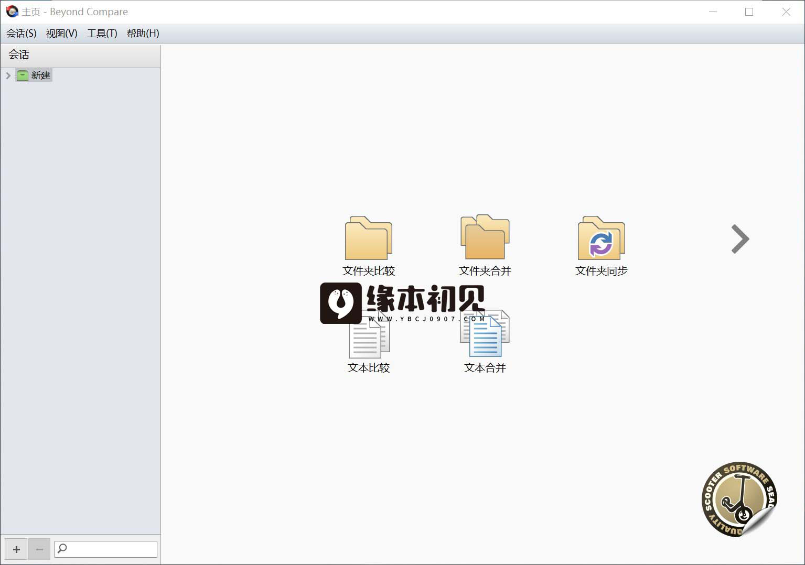
Task: Click the search magnifier icon in sessions box
Action: point(62,549)
